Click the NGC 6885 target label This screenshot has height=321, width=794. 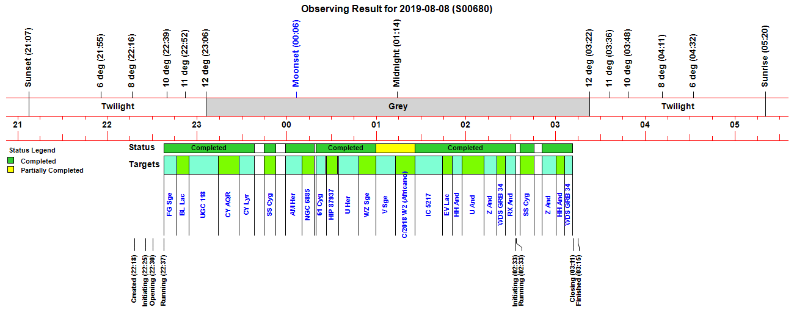[x=308, y=204]
